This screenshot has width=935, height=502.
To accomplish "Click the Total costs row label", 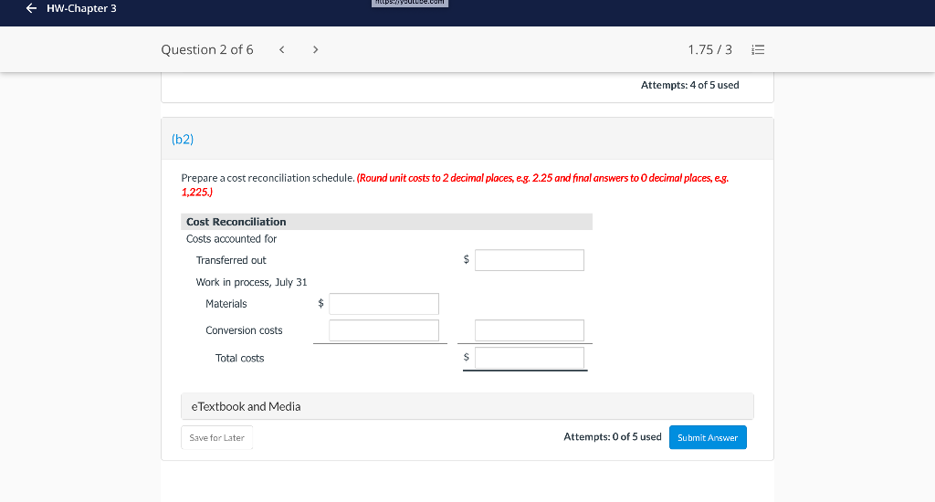I will pos(240,359).
